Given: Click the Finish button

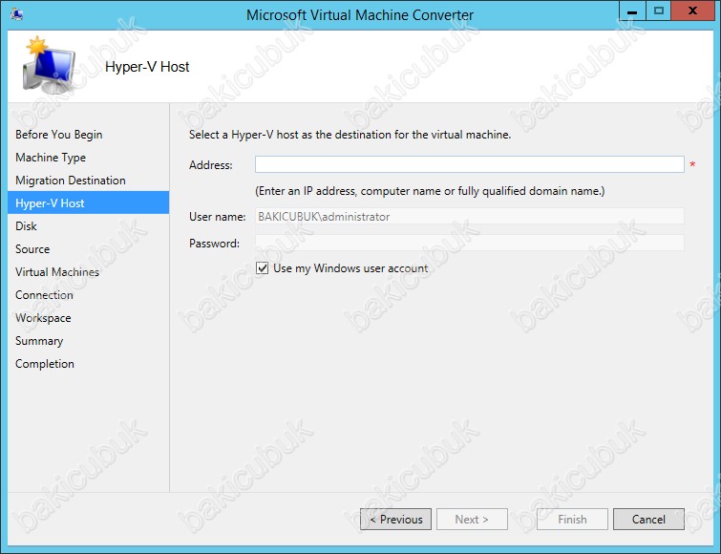Looking at the screenshot, I should 572,519.
